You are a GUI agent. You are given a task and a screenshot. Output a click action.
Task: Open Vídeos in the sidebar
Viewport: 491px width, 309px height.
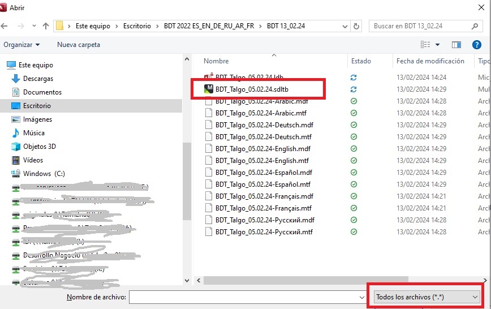pos(33,160)
